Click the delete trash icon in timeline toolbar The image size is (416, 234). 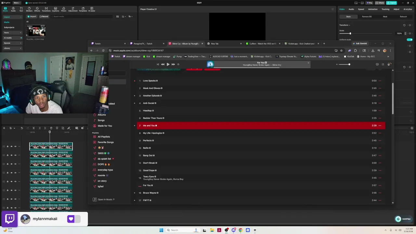pos(51,128)
